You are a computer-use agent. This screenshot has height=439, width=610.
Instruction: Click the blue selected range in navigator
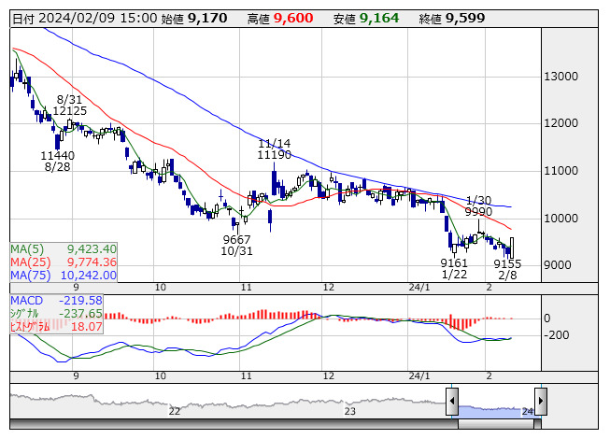496,409
